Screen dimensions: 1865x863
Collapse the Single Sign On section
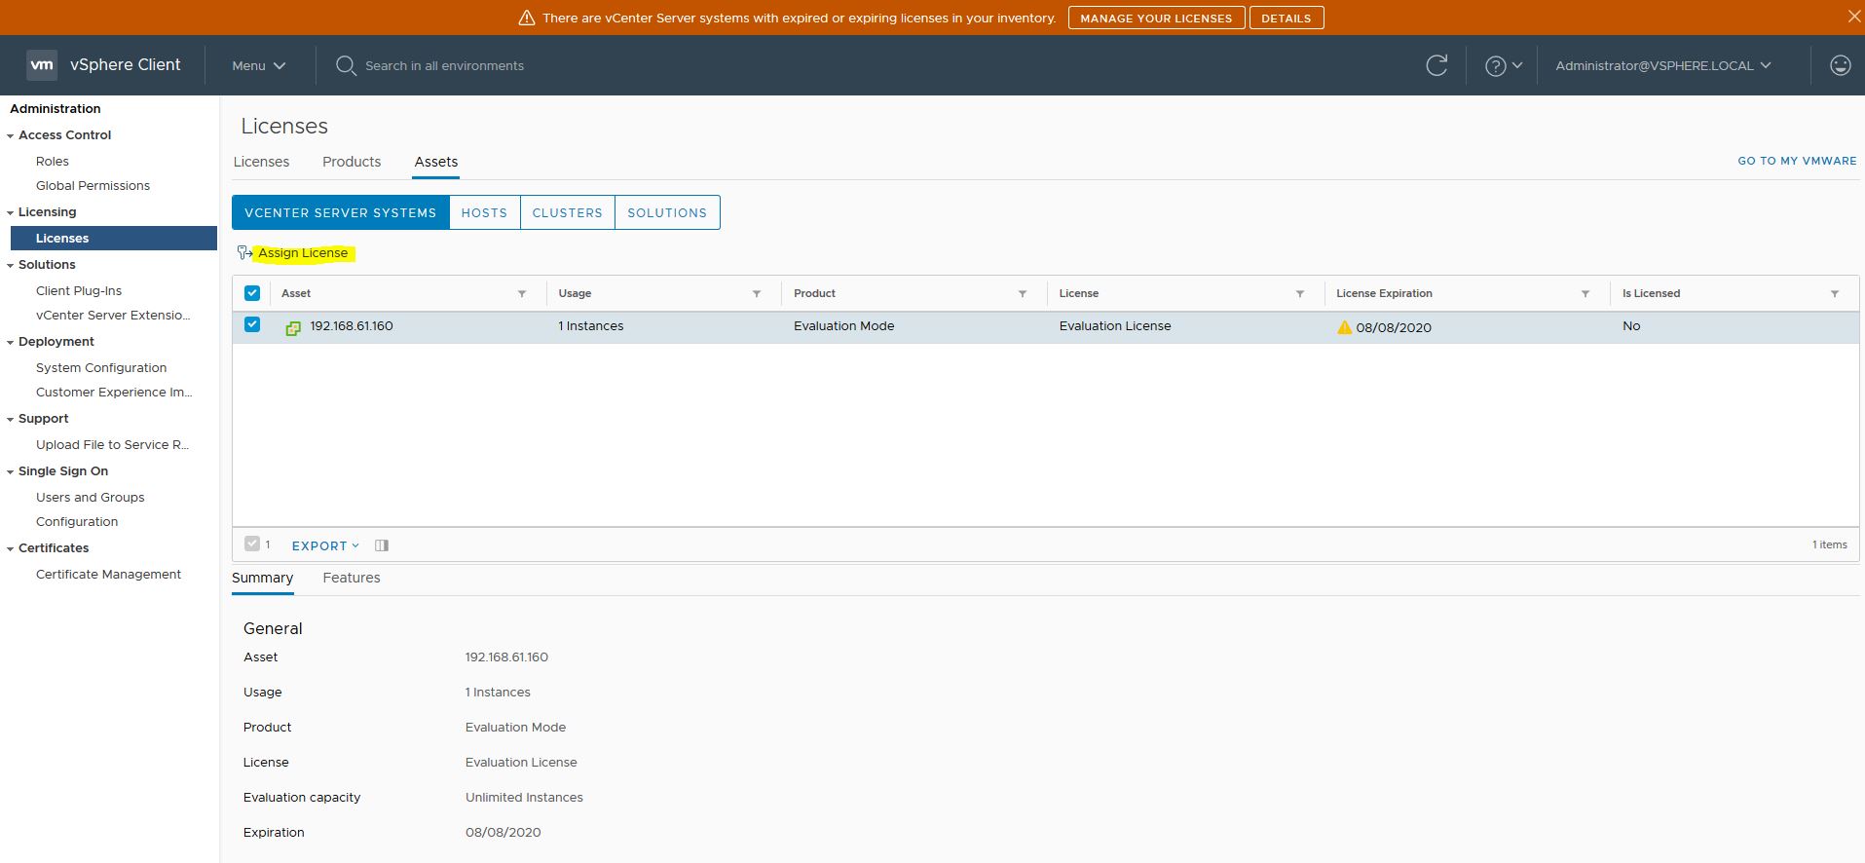[x=10, y=472]
